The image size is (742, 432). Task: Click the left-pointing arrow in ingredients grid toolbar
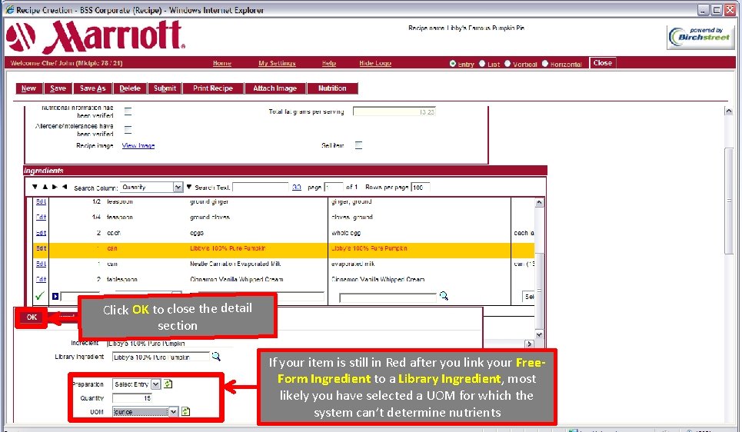[65, 187]
